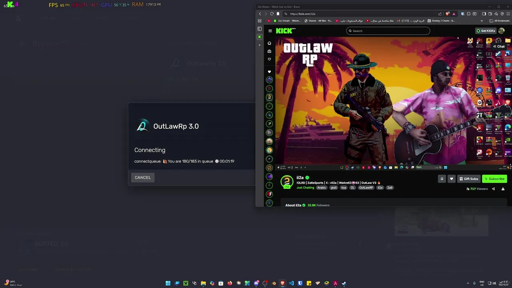Open Steam on taskbar
This screenshot has height=288, width=512.
[344, 283]
